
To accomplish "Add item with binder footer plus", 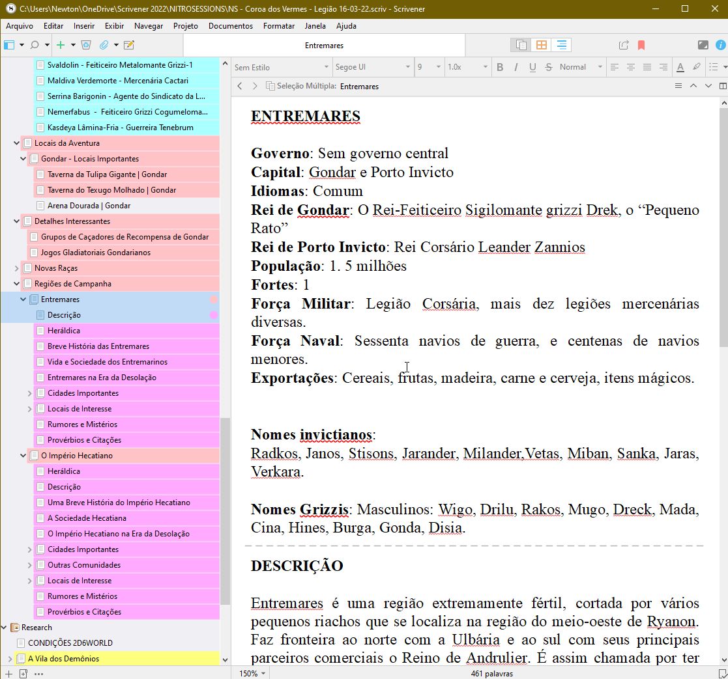I will [x=8, y=673].
